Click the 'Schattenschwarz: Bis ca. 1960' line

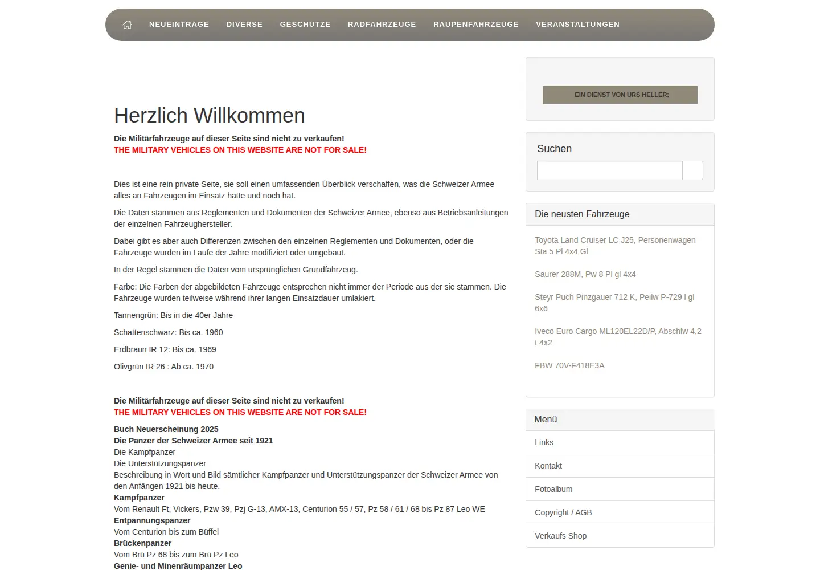tap(169, 332)
